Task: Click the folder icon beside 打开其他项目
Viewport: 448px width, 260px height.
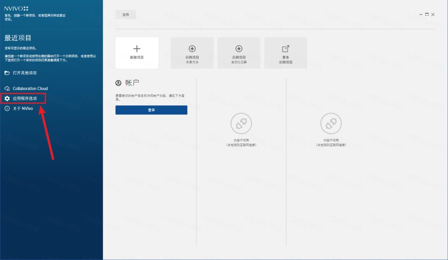Action: 7,73
